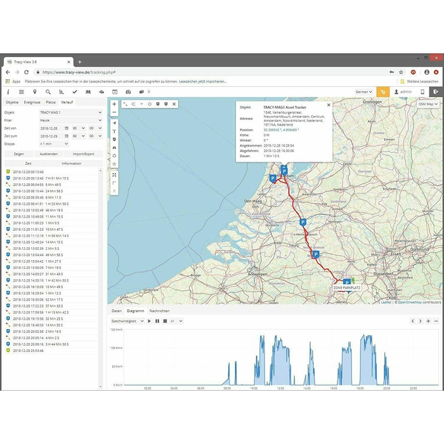
Task: Open the camera image gallery icon
Action: coord(128,92)
